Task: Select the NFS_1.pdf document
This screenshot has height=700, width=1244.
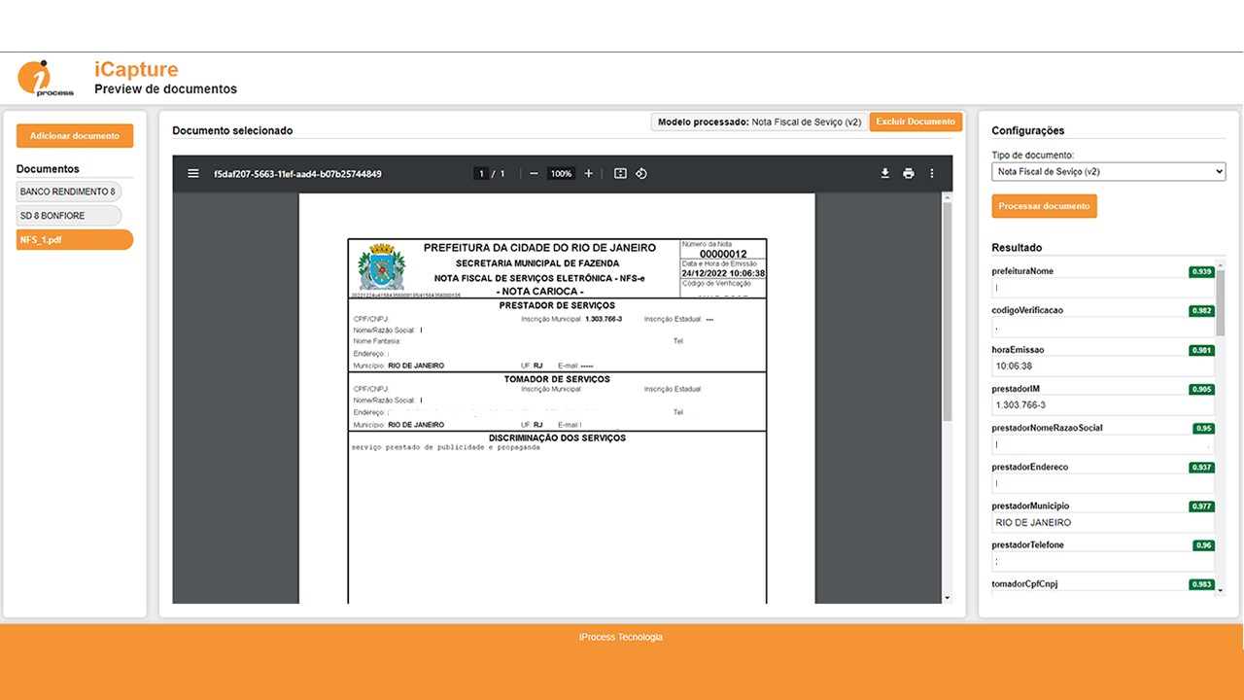Action: [75, 239]
